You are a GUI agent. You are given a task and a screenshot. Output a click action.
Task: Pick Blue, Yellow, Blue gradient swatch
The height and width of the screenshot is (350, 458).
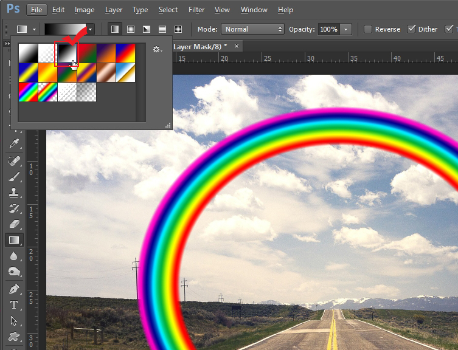click(x=29, y=73)
